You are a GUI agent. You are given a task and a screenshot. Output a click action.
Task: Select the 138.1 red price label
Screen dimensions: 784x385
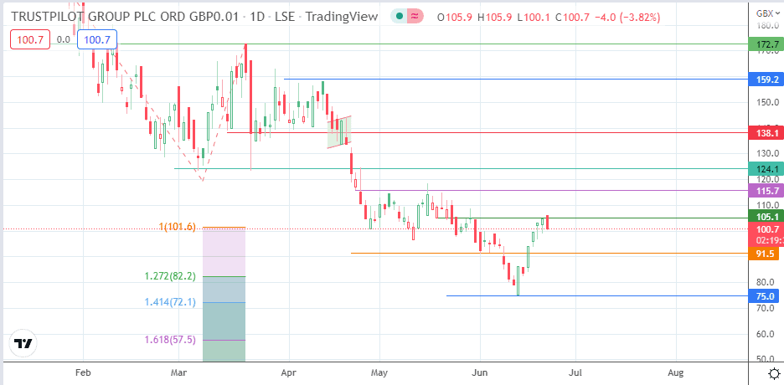click(x=763, y=133)
